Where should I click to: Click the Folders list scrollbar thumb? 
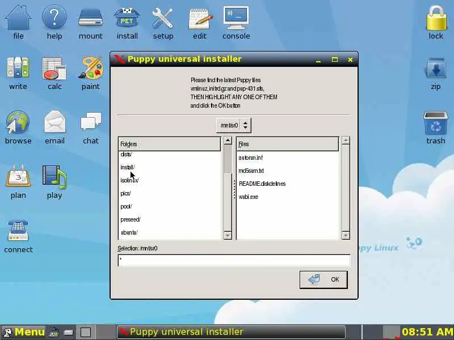click(228, 202)
